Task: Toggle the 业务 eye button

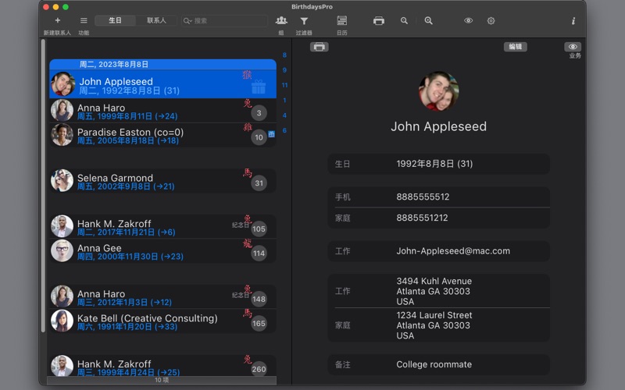Action: click(x=573, y=47)
